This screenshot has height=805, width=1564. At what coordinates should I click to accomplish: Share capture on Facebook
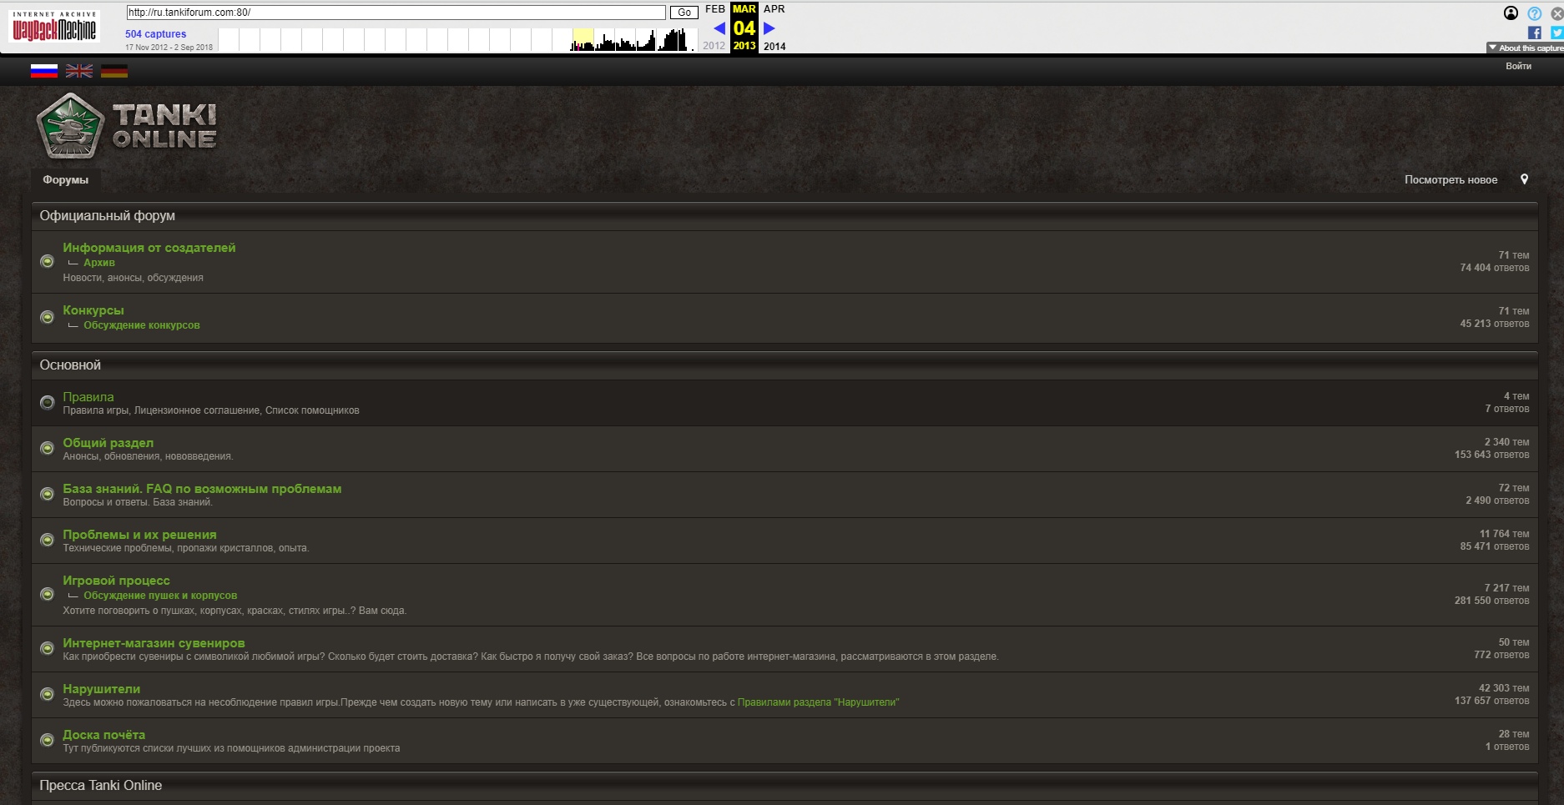point(1534,33)
